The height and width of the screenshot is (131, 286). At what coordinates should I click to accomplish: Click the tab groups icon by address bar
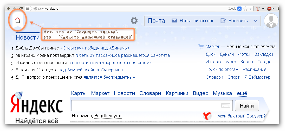tap(27, 8)
